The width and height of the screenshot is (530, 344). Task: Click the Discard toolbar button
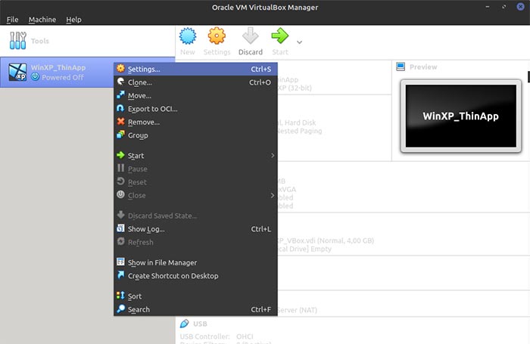pyautogui.click(x=251, y=41)
